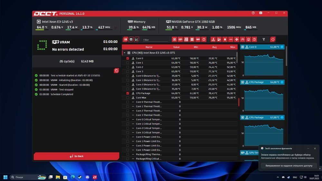
Task: Filter readings by clock gauge icon
Action: (242, 39)
